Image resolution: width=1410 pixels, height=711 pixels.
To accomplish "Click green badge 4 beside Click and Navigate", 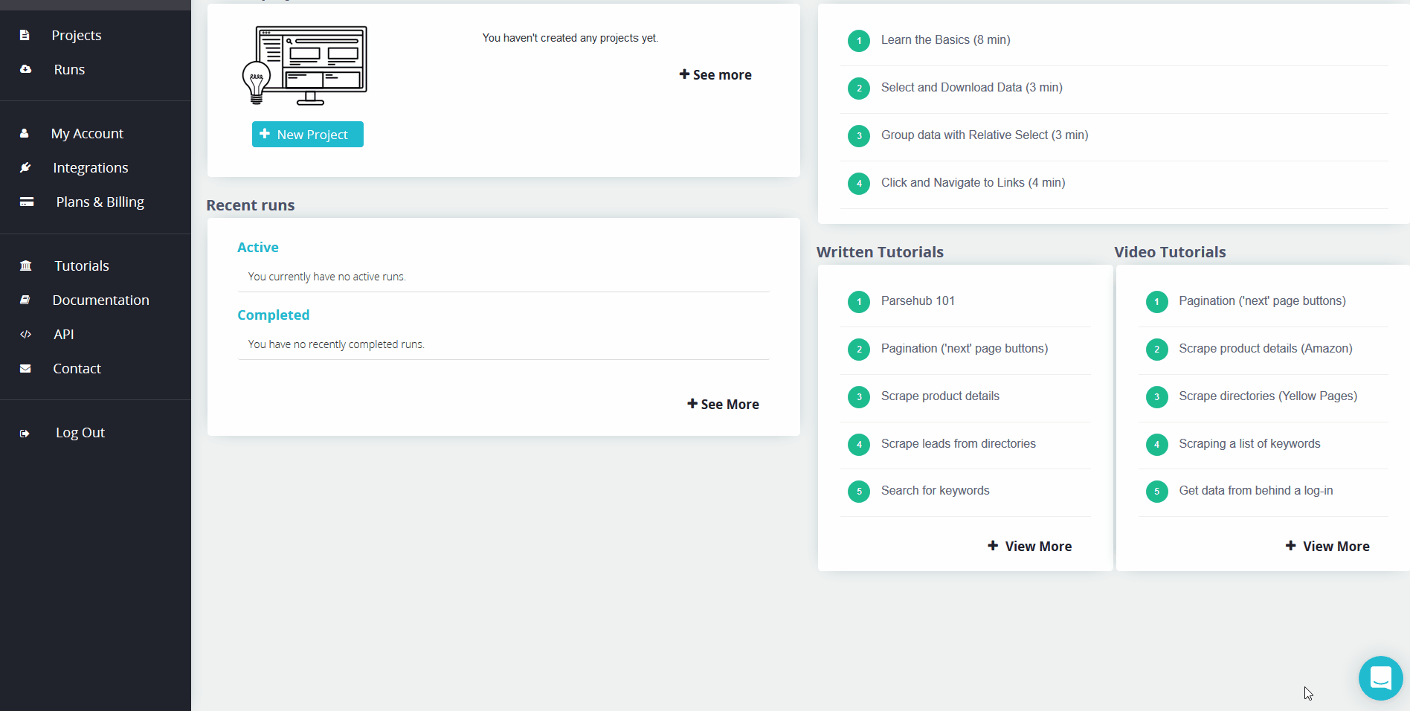I will click(x=859, y=183).
